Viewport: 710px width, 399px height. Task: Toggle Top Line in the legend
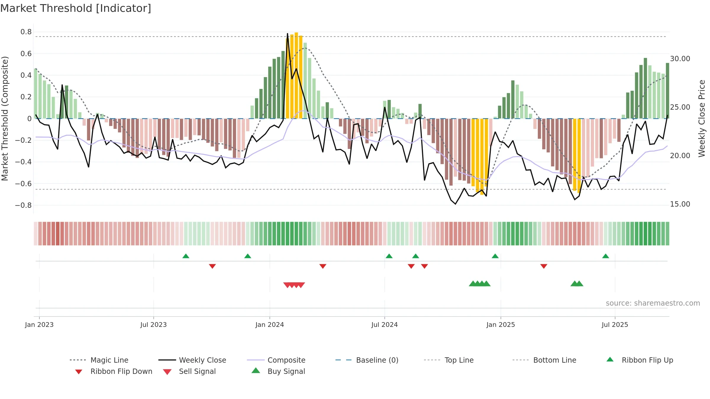(x=448, y=360)
